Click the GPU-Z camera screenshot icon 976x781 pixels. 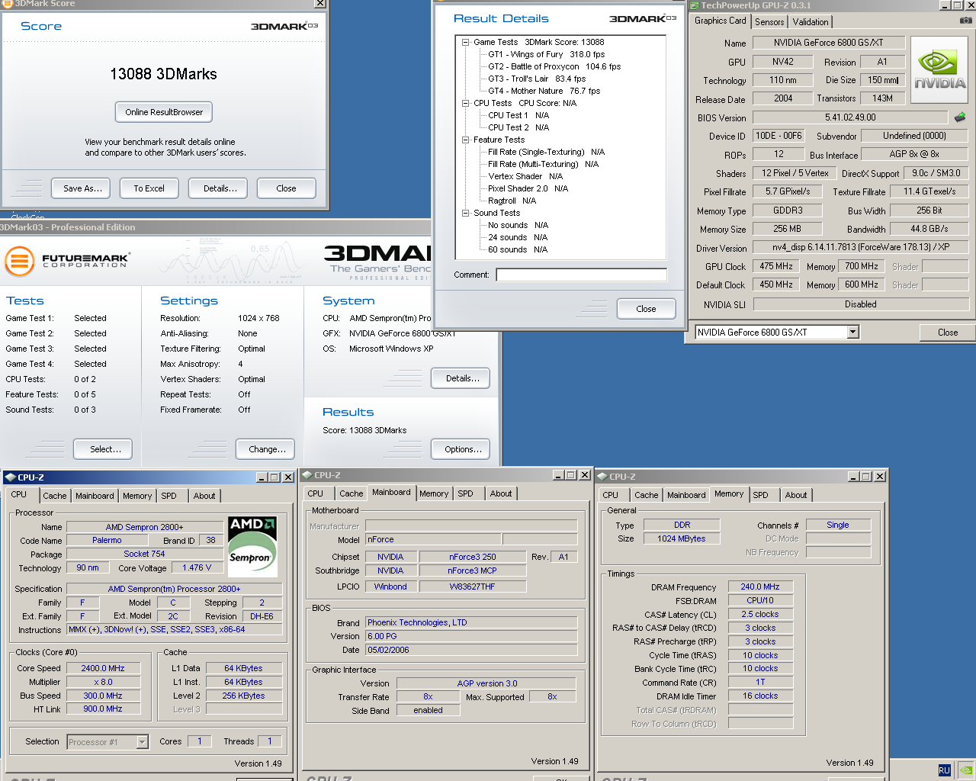pos(965,21)
